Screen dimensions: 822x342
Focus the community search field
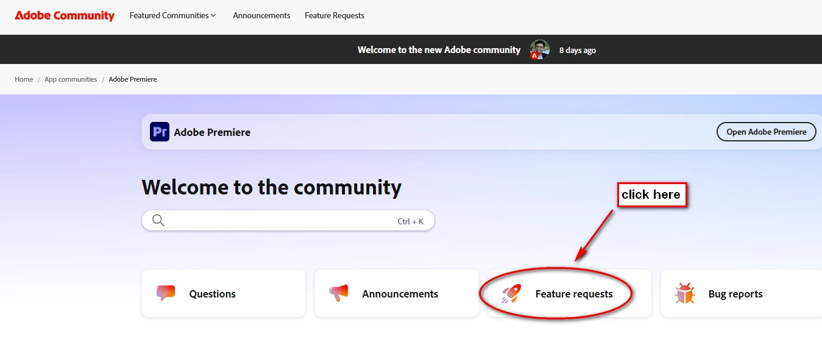[288, 221]
